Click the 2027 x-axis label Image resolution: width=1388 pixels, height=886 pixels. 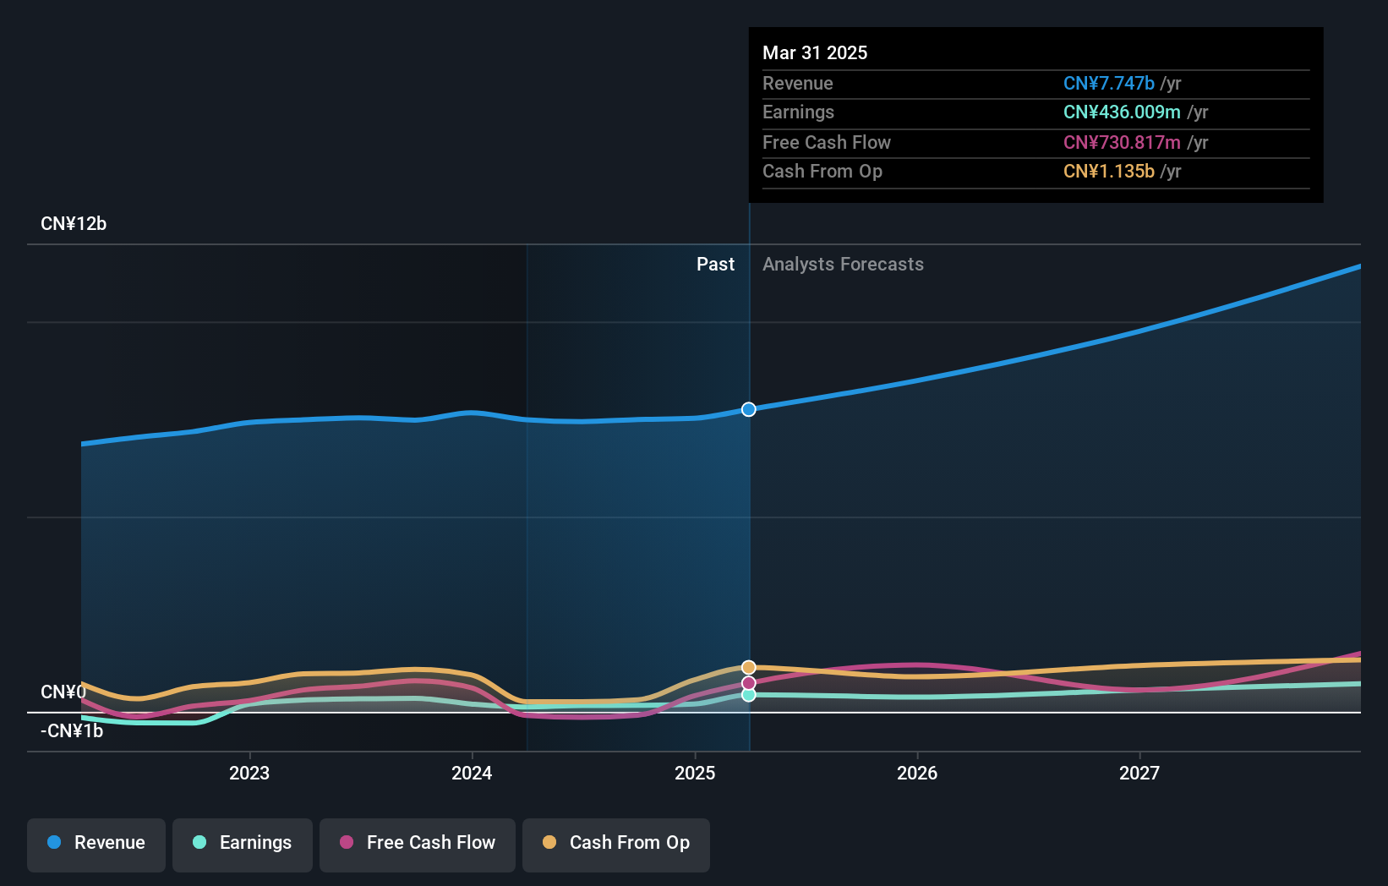[1139, 774]
